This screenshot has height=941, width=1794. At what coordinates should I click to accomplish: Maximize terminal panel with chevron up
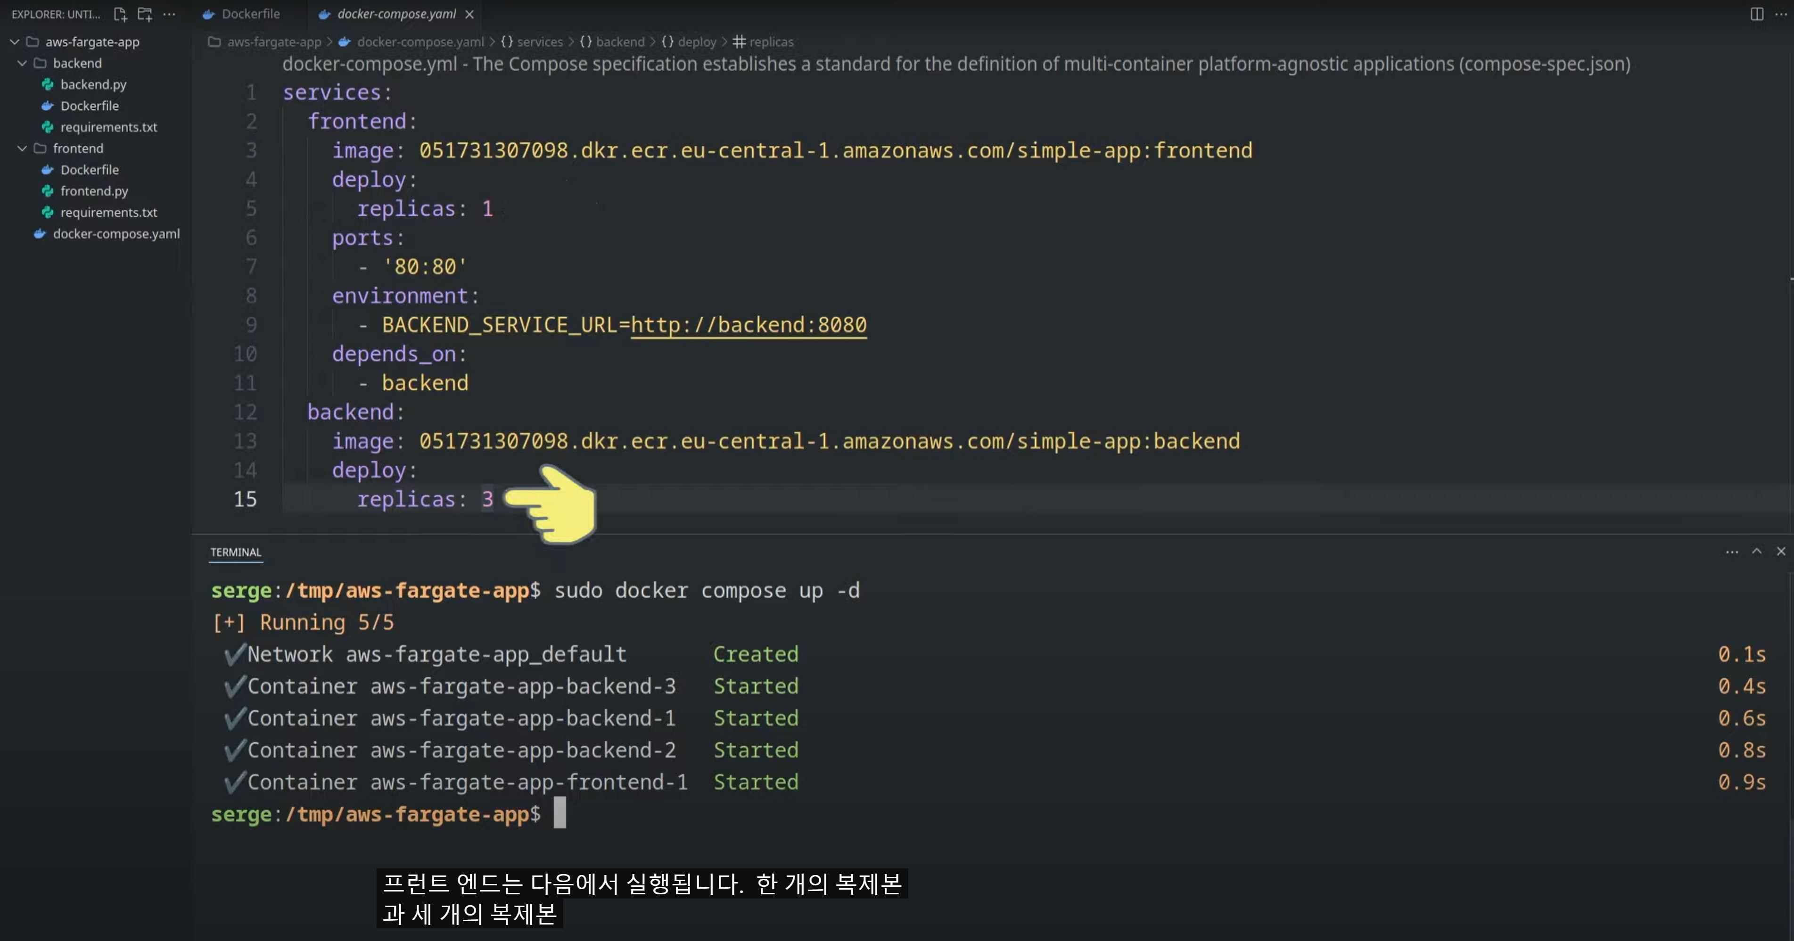pos(1756,552)
